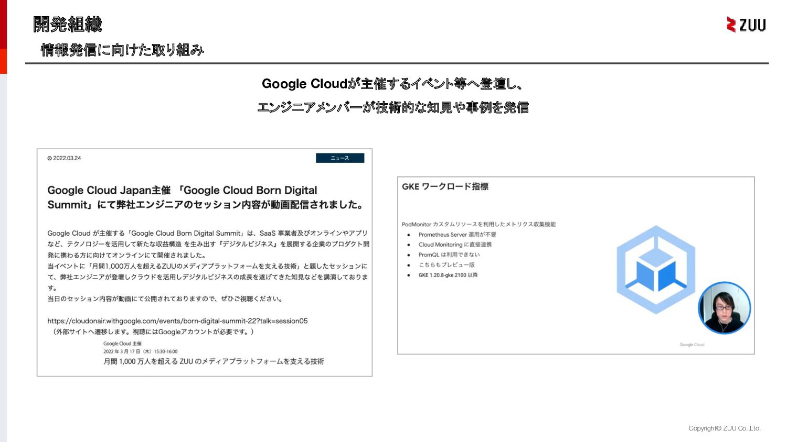Screen dimensions: 787x442
Task: Click the text 'Google Cloudが主催するイベント等へ登壇し、'
Action: click(x=392, y=84)
